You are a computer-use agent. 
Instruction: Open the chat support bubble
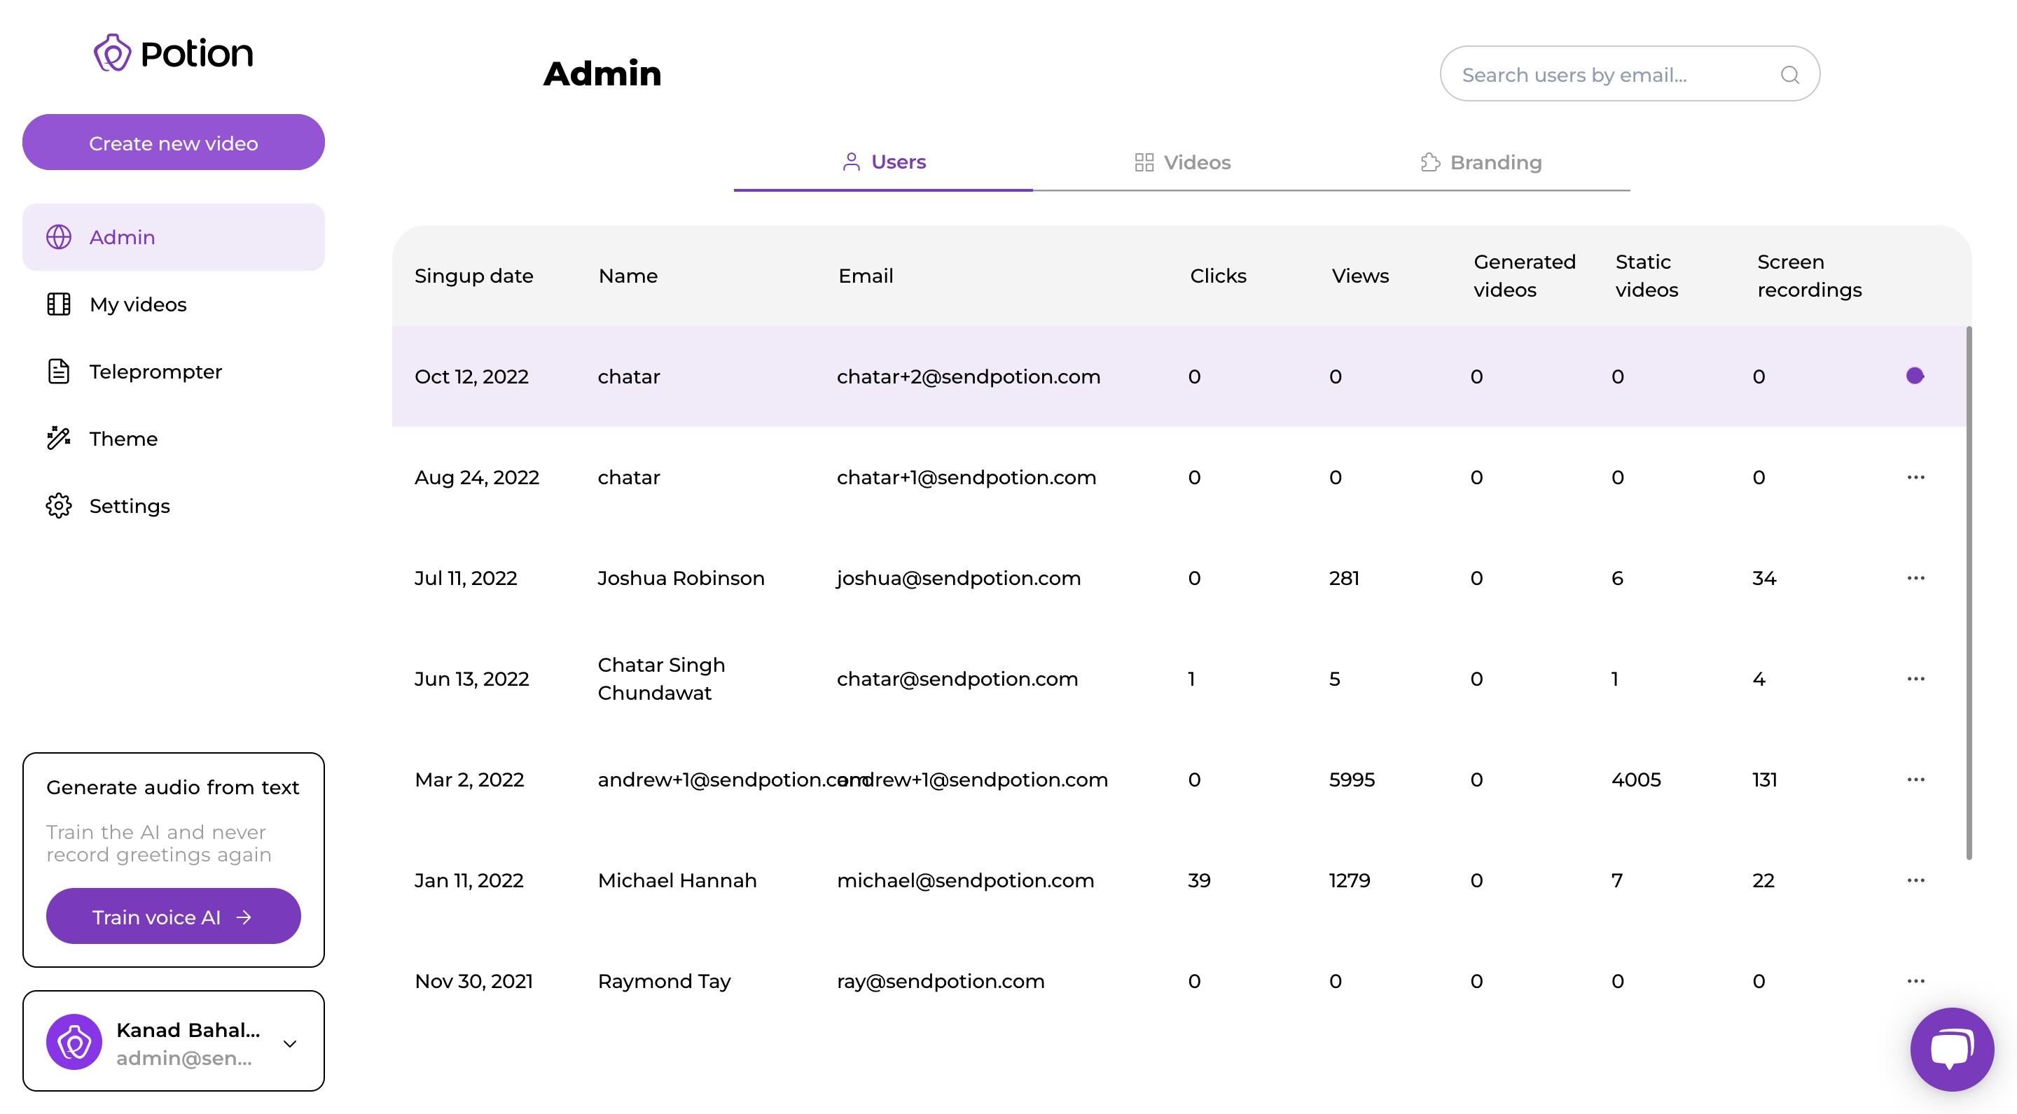pos(1952,1049)
